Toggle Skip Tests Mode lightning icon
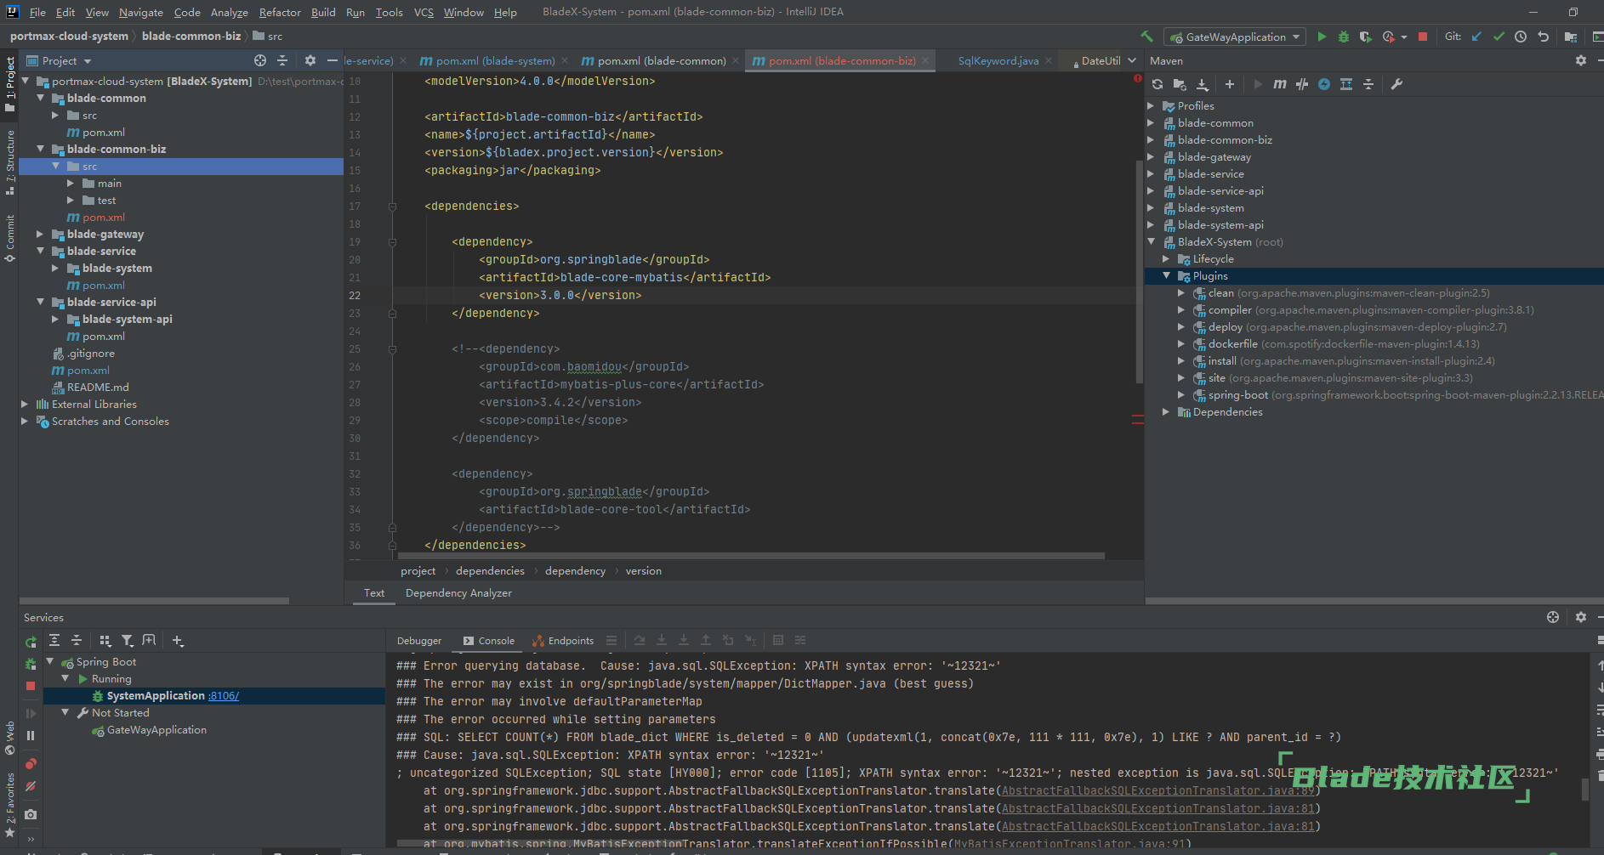Viewport: 1604px width, 855px height. 1324,84
